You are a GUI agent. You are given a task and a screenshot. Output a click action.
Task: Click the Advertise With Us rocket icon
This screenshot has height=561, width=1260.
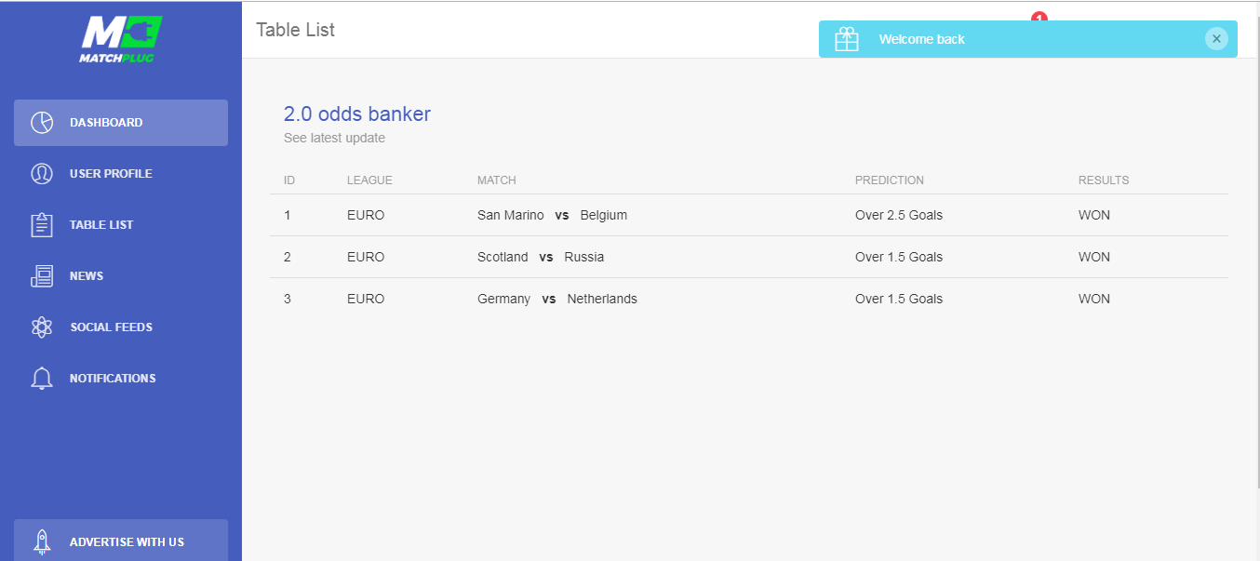(x=42, y=541)
